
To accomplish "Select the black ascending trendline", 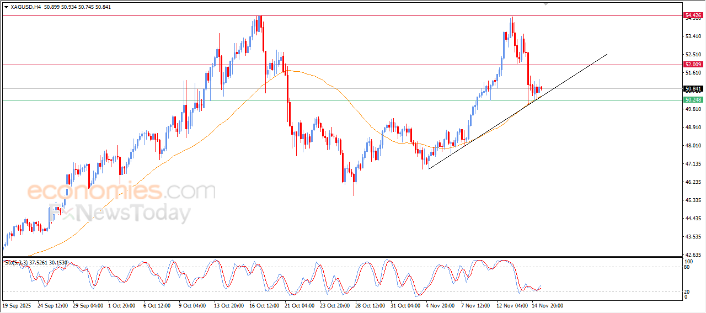I will (x=574, y=76).
